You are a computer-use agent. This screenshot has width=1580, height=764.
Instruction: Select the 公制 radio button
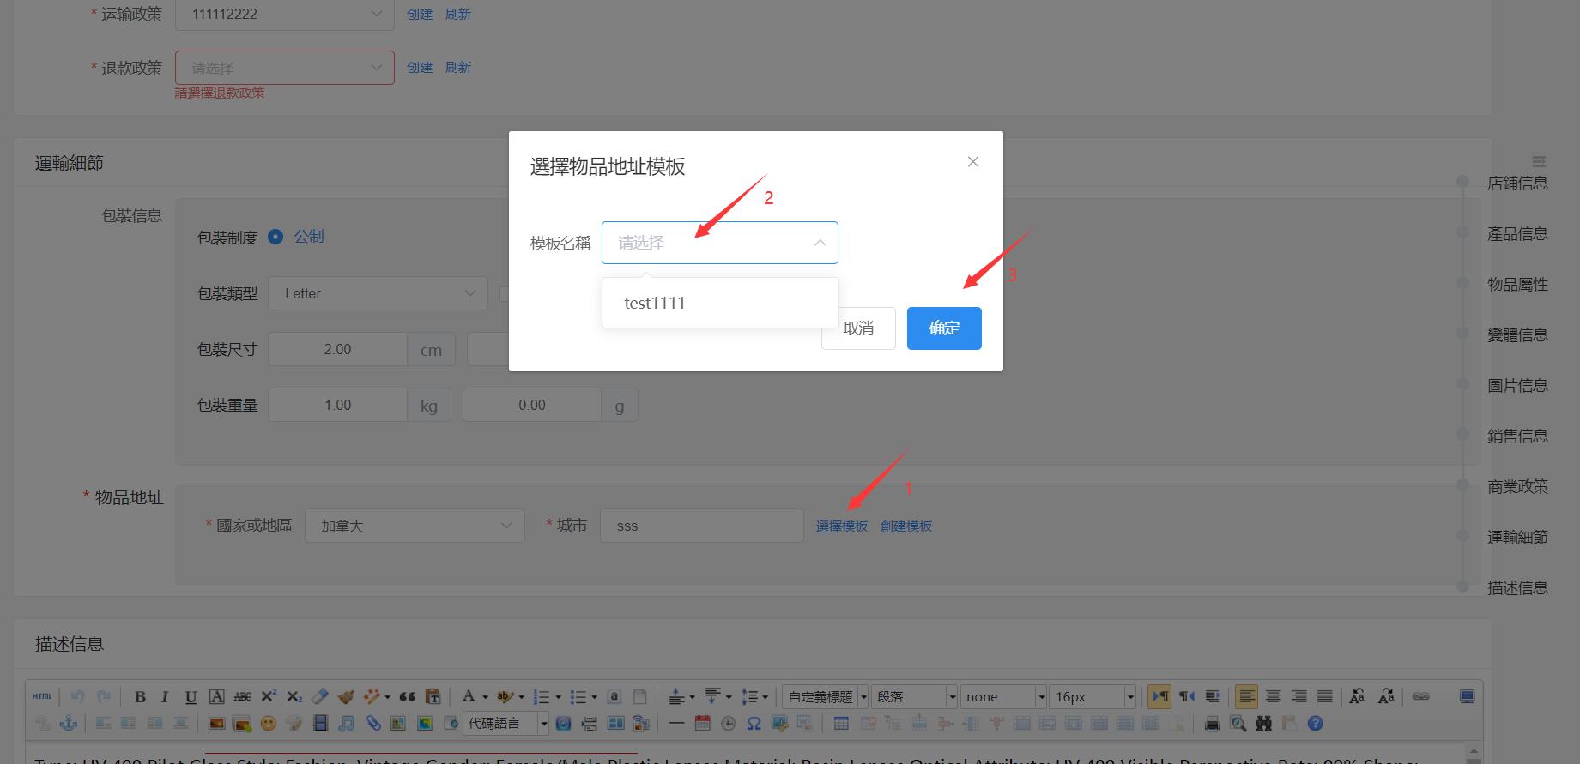click(x=275, y=237)
